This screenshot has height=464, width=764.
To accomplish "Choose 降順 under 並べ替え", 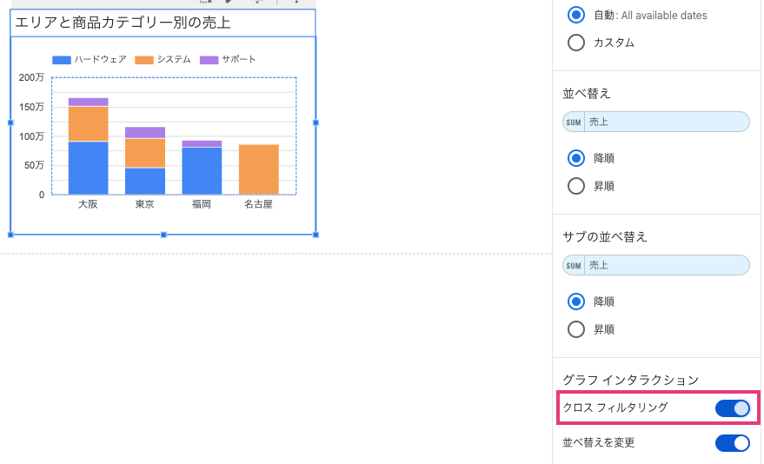I will click(575, 158).
